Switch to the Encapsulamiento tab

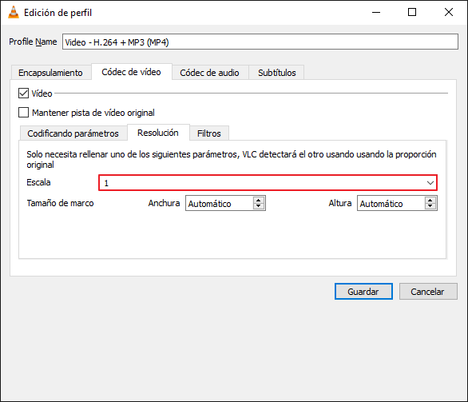click(50, 73)
